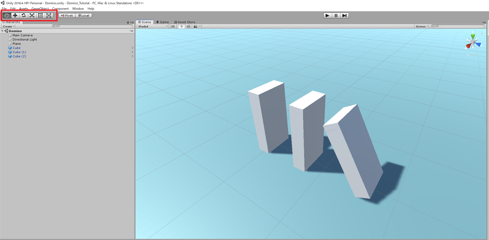
Task: Switch to the Asset Store tab
Action: point(185,22)
